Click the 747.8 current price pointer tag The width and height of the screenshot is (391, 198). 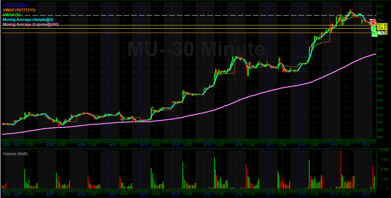click(x=382, y=33)
